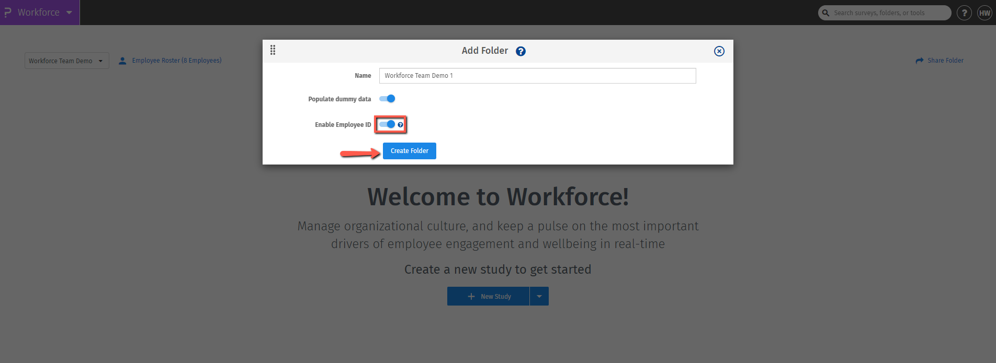
Task: Grab the dialog drag handle icon
Action: click(x=273, y=50)
